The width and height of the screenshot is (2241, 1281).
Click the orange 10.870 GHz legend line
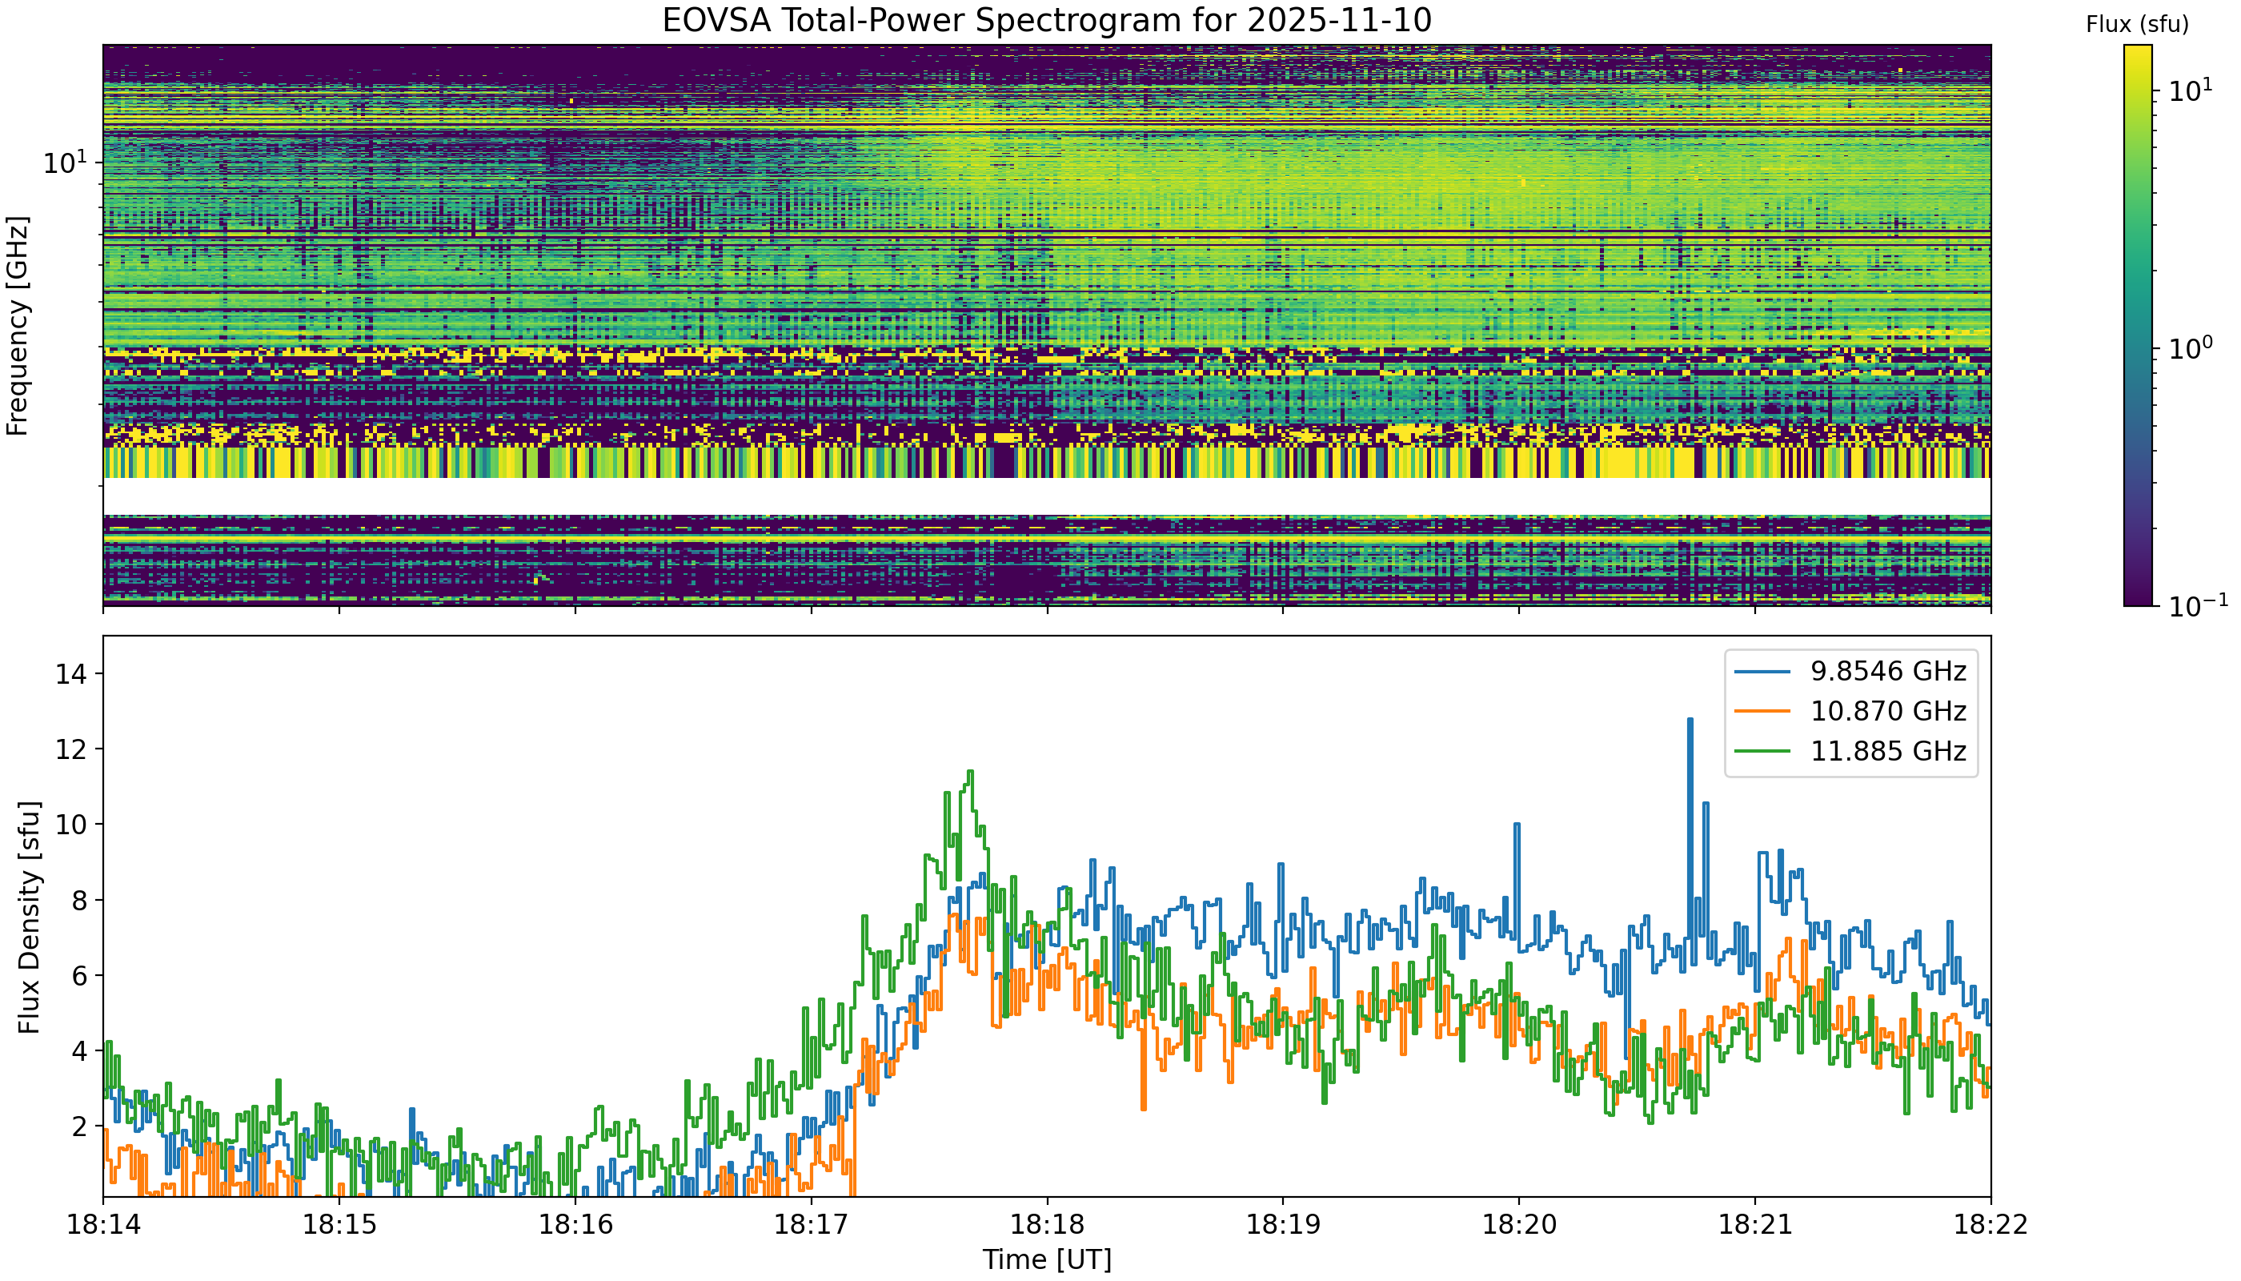click(1762, 711)
